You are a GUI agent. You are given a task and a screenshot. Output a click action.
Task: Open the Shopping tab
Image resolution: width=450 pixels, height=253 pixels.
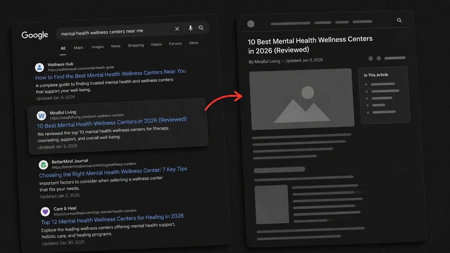click(x=136, y=45)
